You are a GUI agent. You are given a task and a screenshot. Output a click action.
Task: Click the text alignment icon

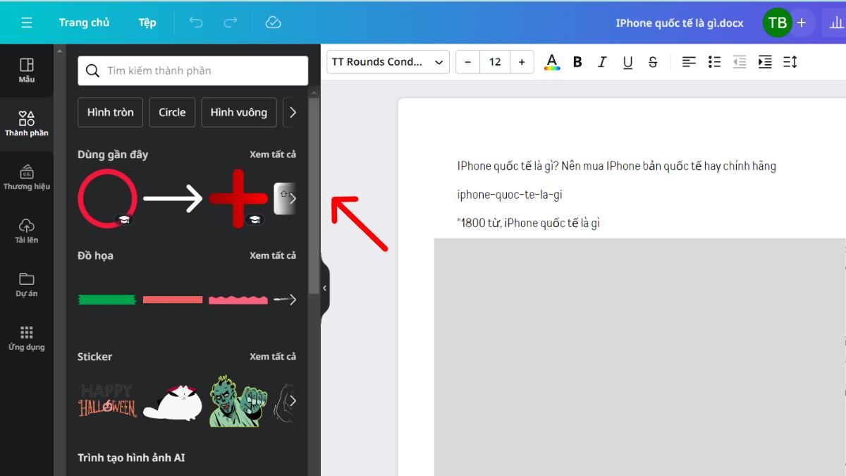point(689,62)
